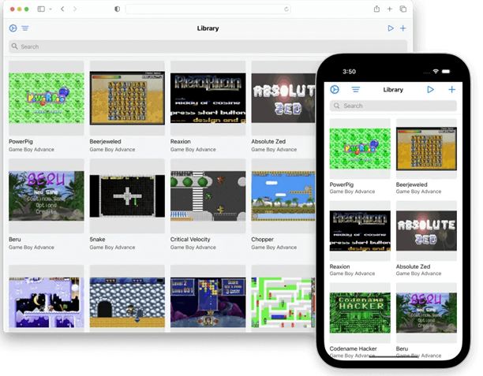The image size is (483, 376).
Task: Open the Critical Velocity game thumbnail
Action: coord(208,196)
